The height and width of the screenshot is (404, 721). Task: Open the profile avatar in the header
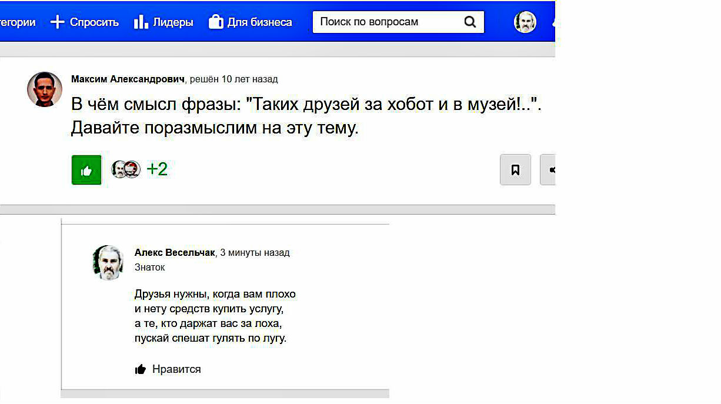525,22
